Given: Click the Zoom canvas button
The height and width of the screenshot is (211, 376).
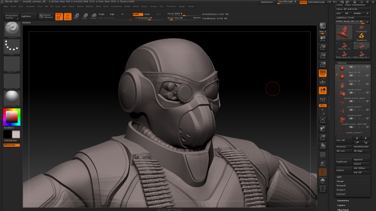Looking at the screenshot, I should click(322, 47).
